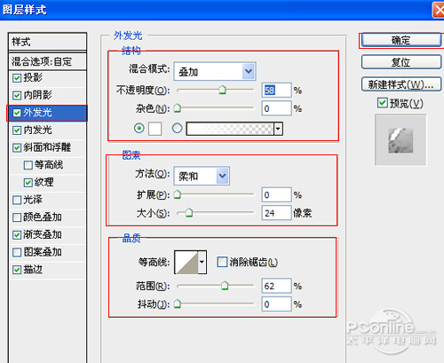Uncheck the 外发光 checkbox
This screenshot has height=363, width=444.
pos(17,113)
